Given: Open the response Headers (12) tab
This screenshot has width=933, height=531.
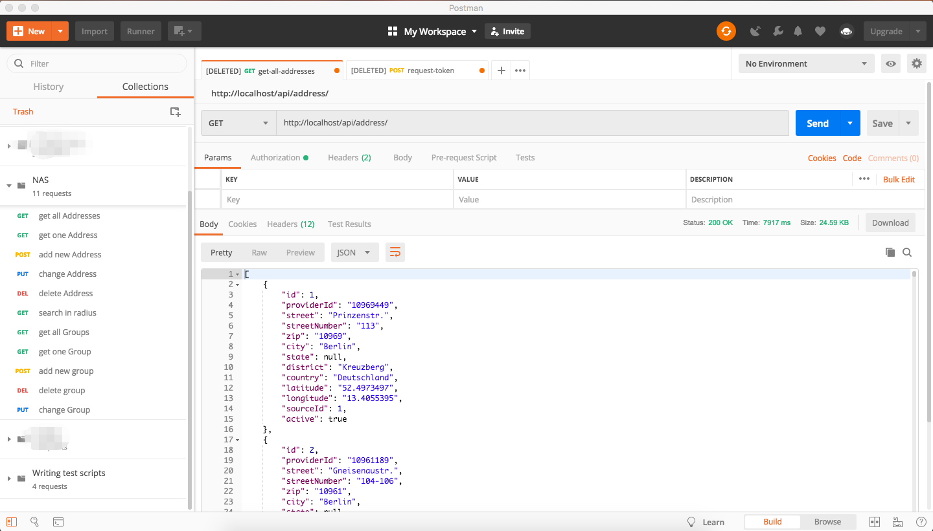Looking at the screenshot, I should 291,224.
